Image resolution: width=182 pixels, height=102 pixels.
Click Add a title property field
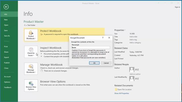click(x=133, y=37)
